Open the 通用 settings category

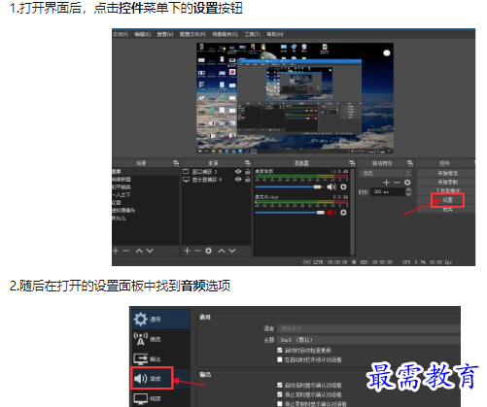point(161,320)
